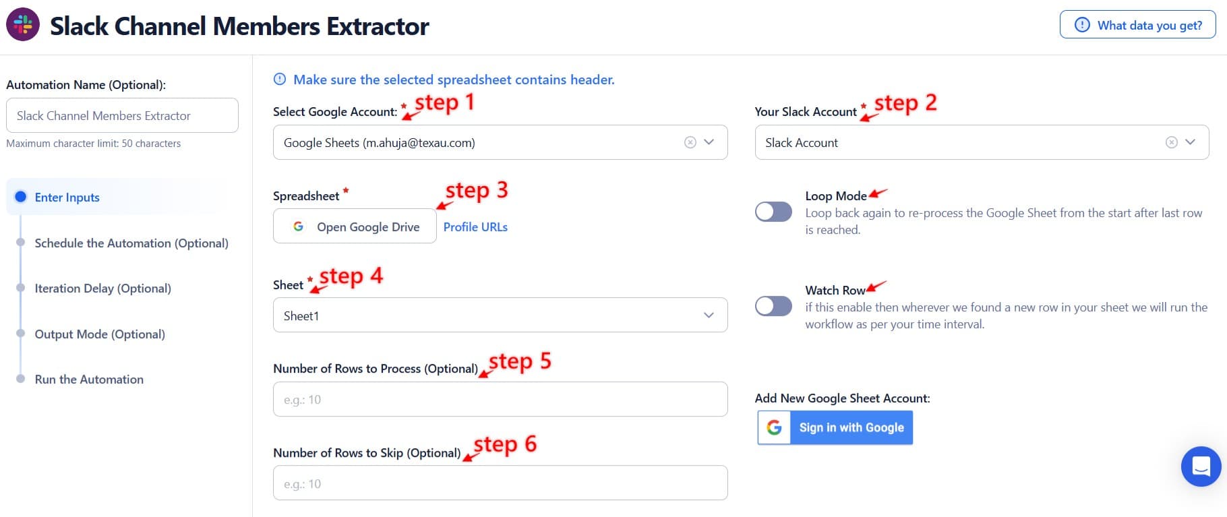Go to Schedule the Automation step
The image size is (1227, 517).
[131, 243]
